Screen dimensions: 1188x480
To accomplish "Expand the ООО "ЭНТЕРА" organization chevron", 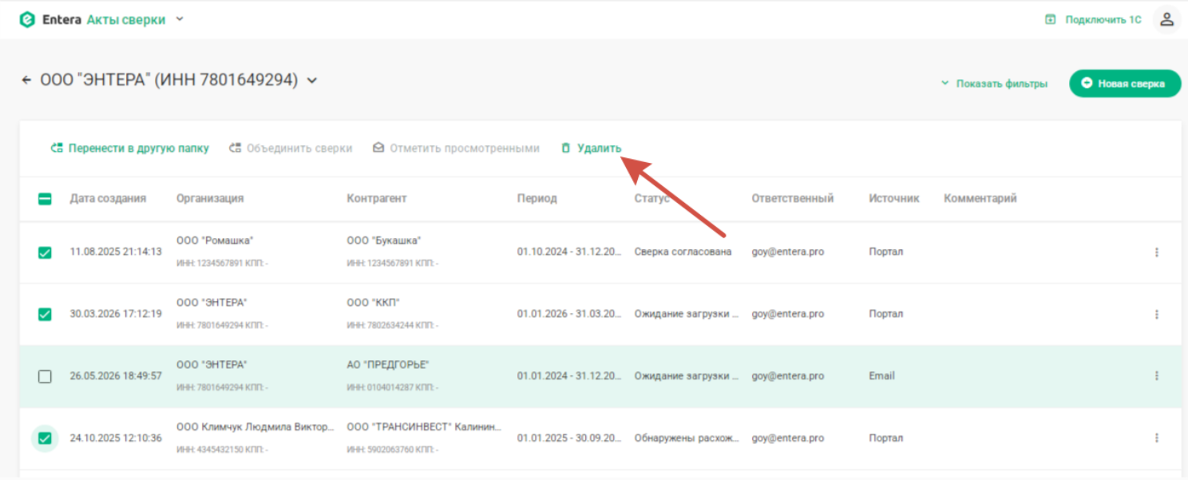I will (x=312, y=80).
